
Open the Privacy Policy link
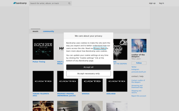(x=100, y=48)
